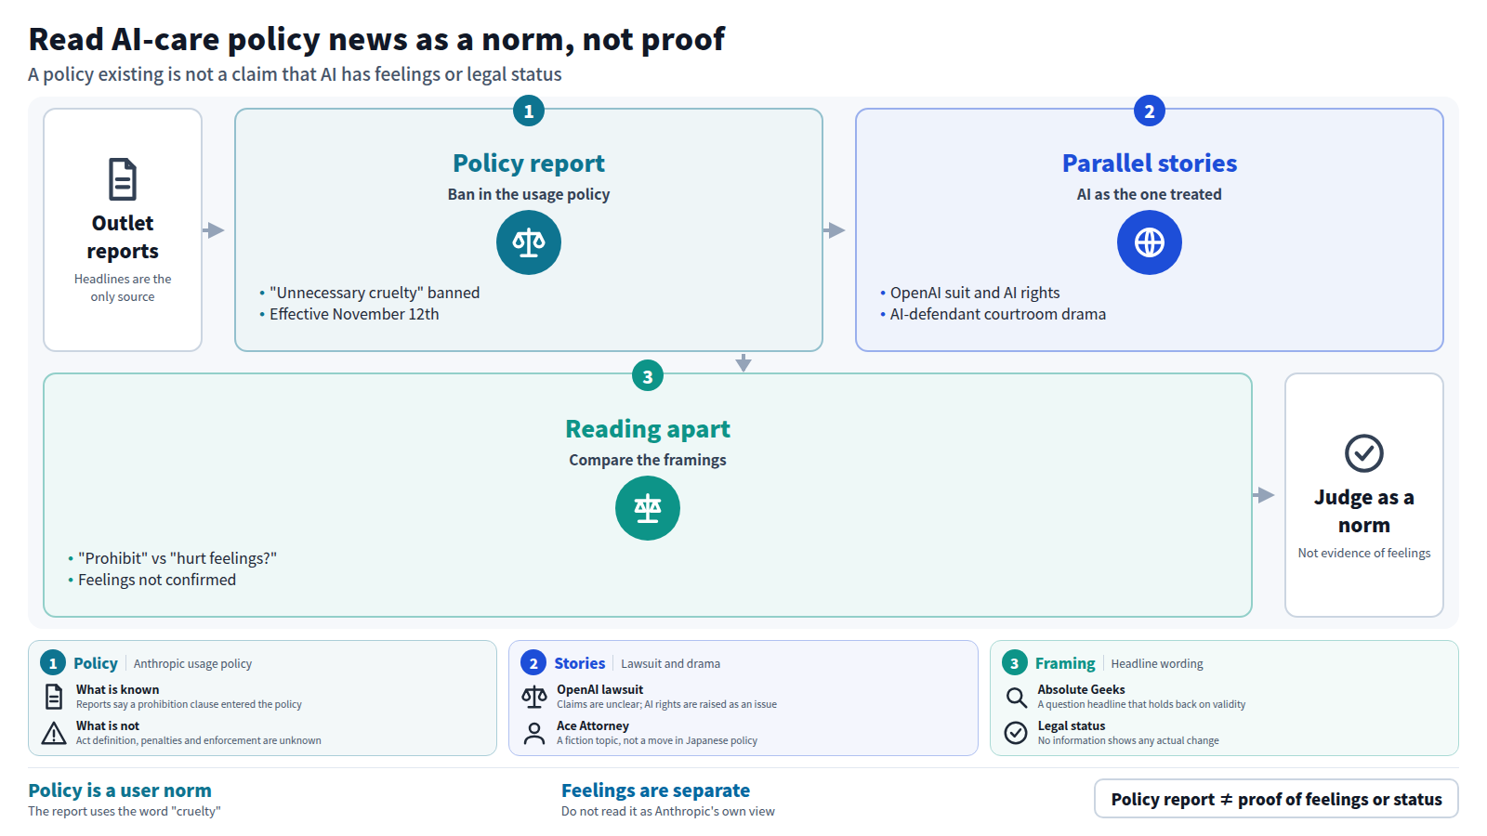Click Effective November 12th bullet
The image size is (1487, 836).
point(354,314)
